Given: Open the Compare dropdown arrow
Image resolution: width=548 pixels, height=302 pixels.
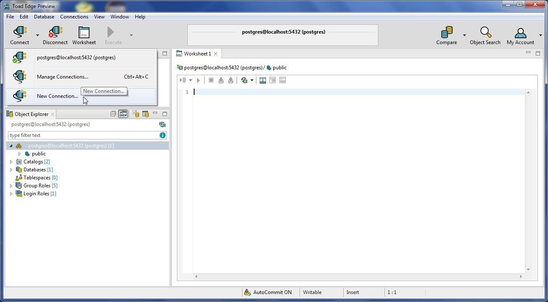Looking at the screenshot, I should [464, 35].
